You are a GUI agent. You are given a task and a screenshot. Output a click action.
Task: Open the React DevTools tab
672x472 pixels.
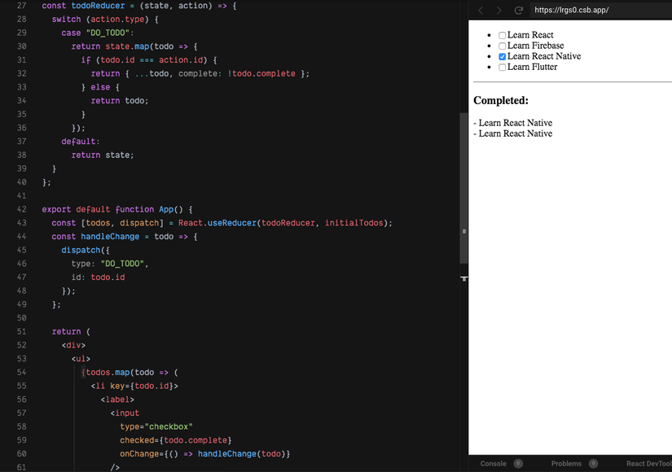(649, 463)
